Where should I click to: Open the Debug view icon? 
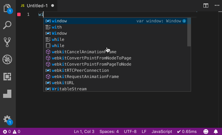pyautogui.click(x=7, y=59)
